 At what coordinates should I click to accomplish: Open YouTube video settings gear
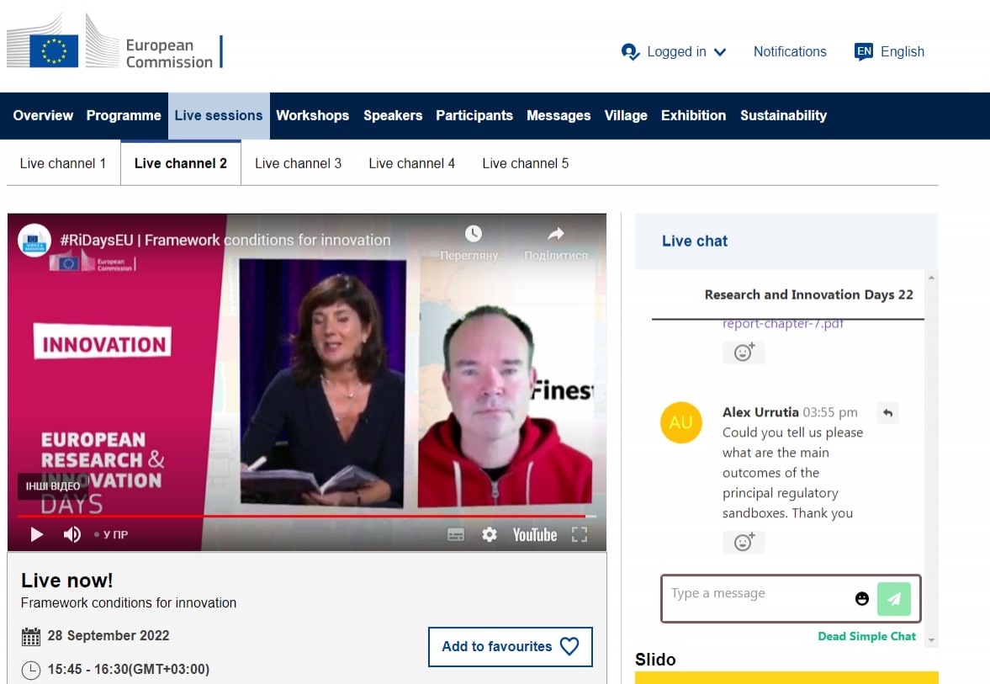click(490, 534)
